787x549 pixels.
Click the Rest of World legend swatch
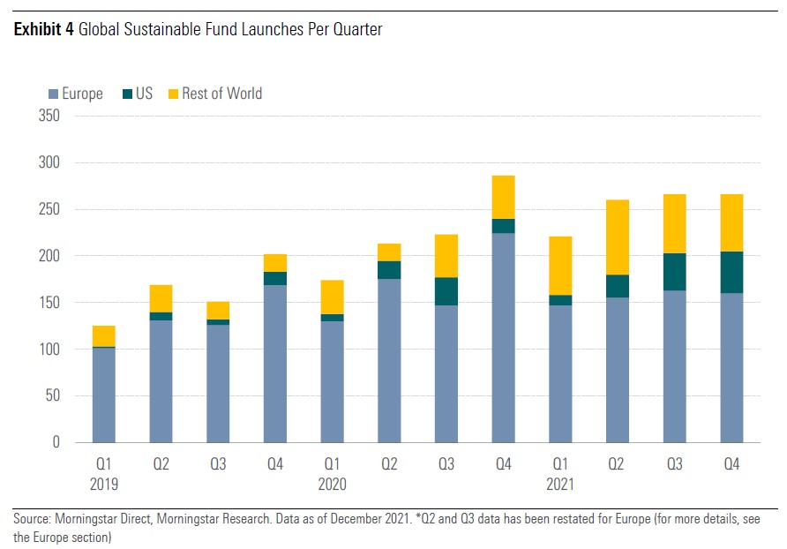173,94
